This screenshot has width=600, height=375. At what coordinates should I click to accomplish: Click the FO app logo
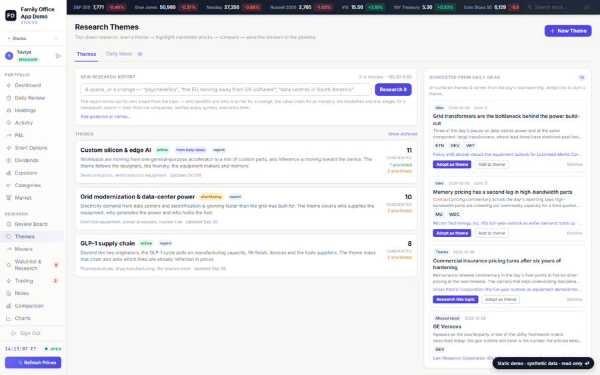point(11,15)
